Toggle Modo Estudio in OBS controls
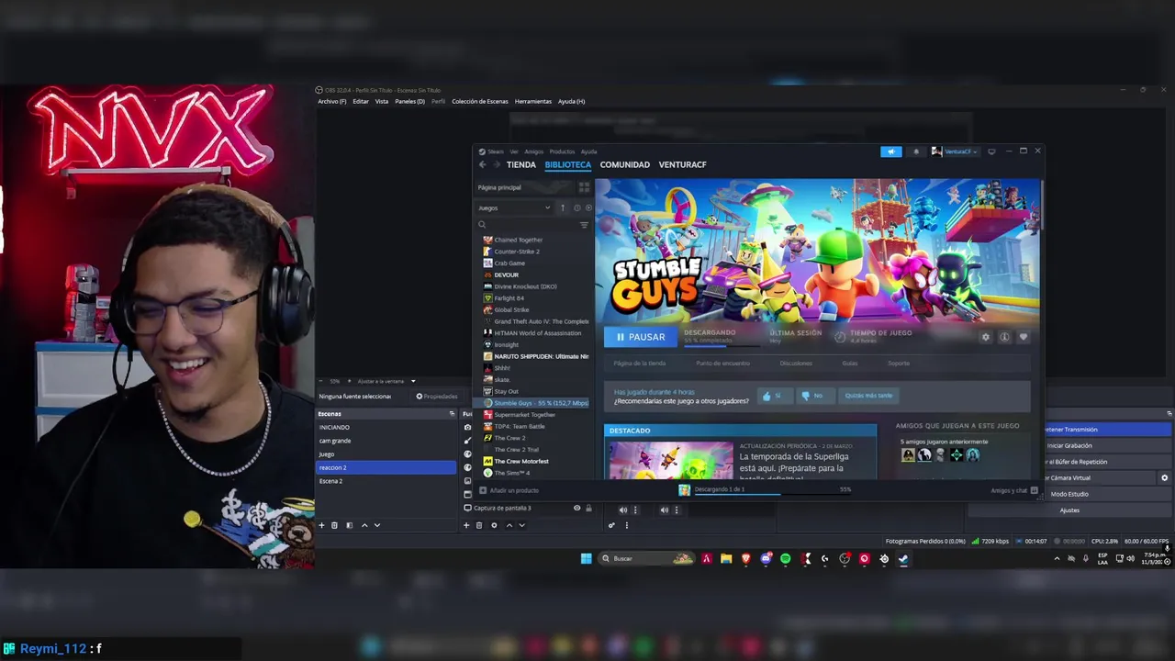 click(1069, 494)
